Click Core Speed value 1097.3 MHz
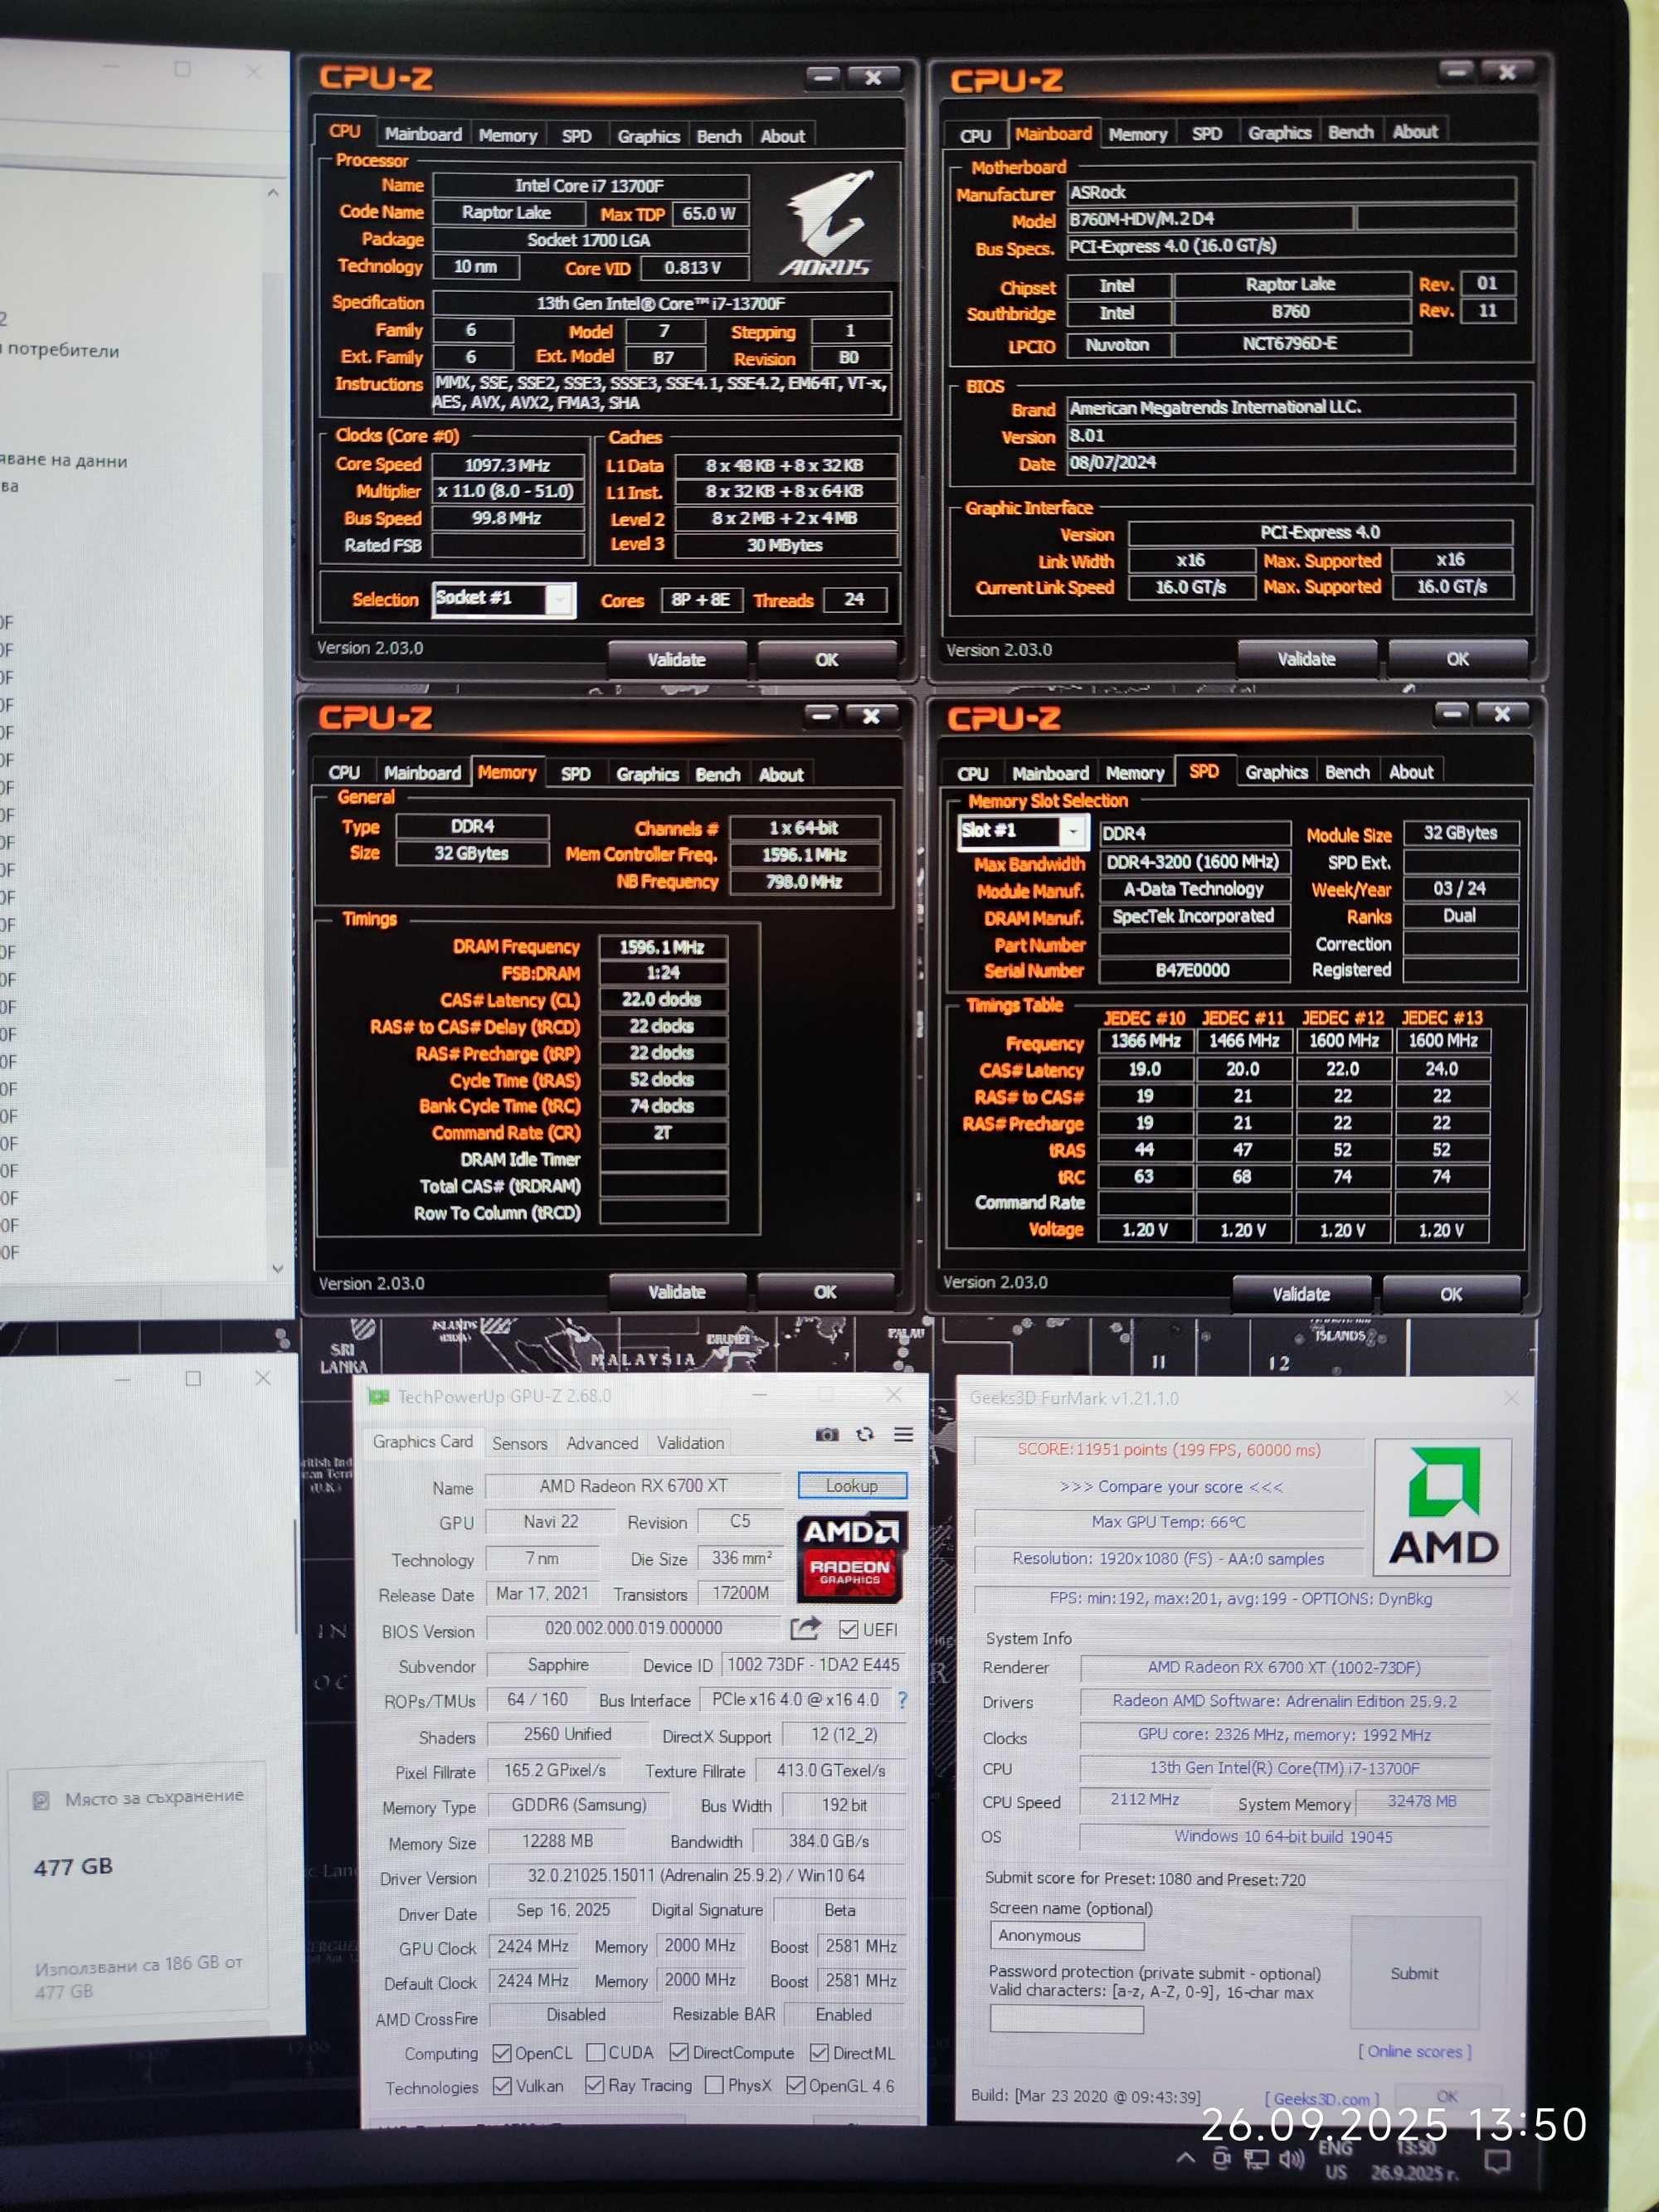Image resolution: width=1659 pixels, height=2212 pixels. [507, 465]
